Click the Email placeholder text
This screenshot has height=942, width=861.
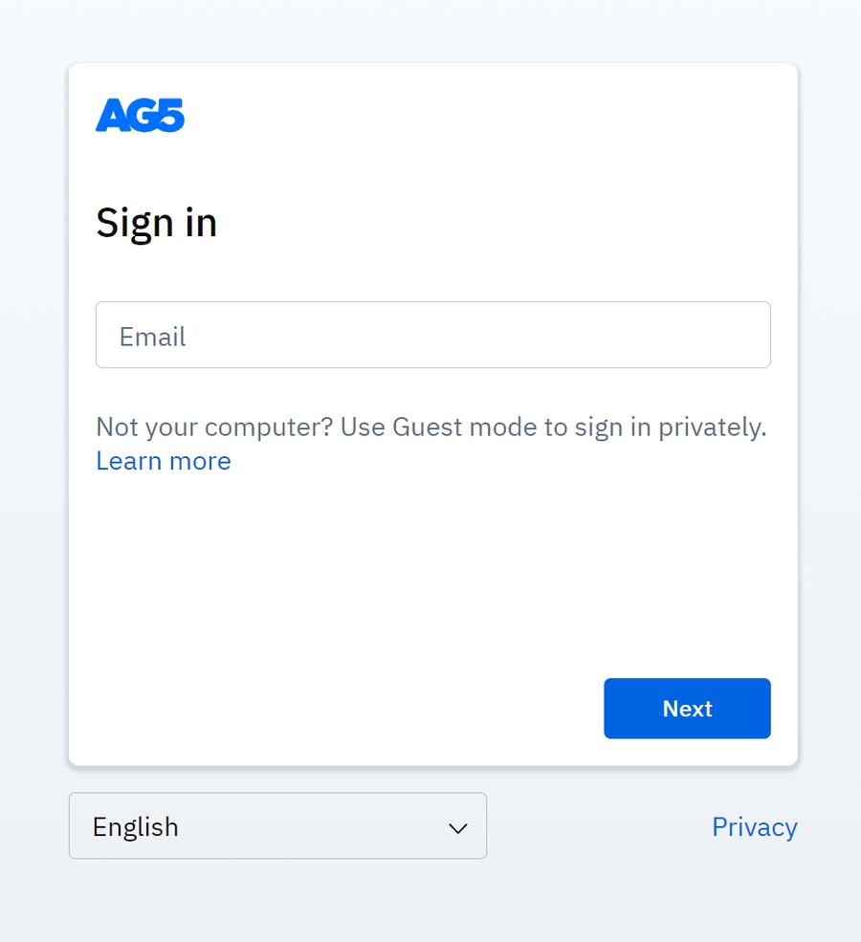pyautogui.click(x=152, y=337)
